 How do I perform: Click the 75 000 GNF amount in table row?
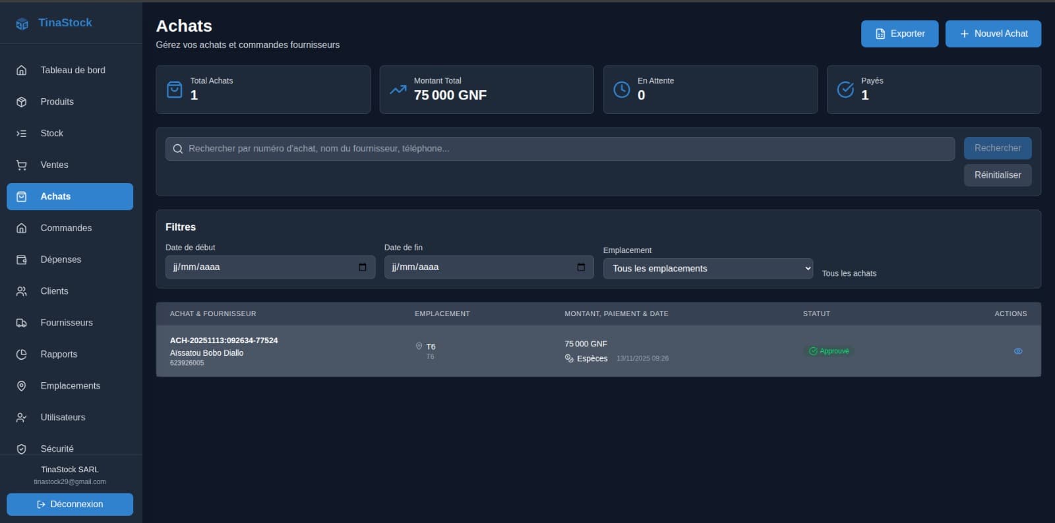[x=586, y=344]
